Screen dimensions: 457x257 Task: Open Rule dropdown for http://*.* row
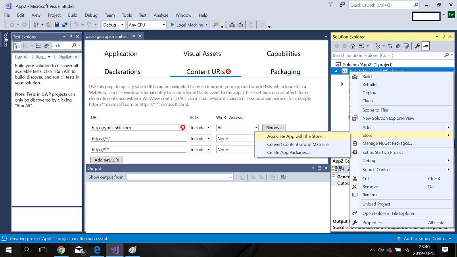tap(200, 150)
